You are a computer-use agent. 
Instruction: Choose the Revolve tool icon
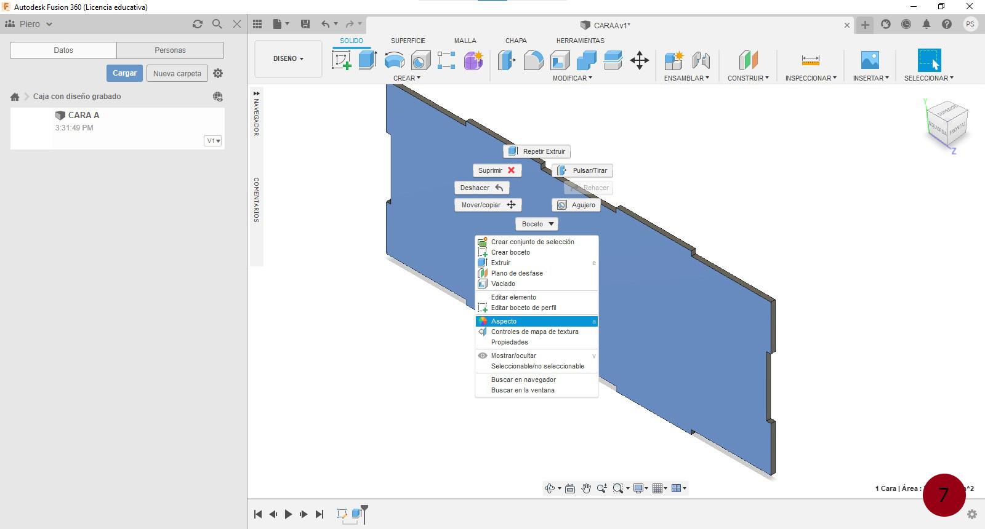(394, 60)
